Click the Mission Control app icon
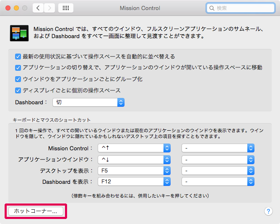The width and height of the screenshot is (280, 224). point(19,33)
